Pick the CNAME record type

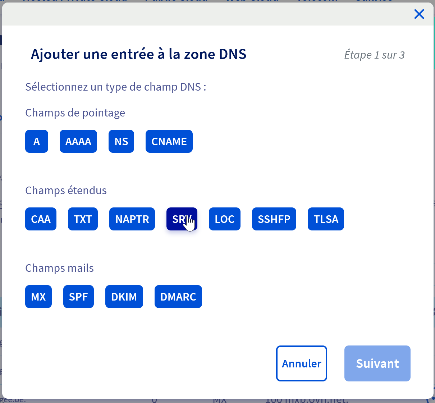coord(169,141)
